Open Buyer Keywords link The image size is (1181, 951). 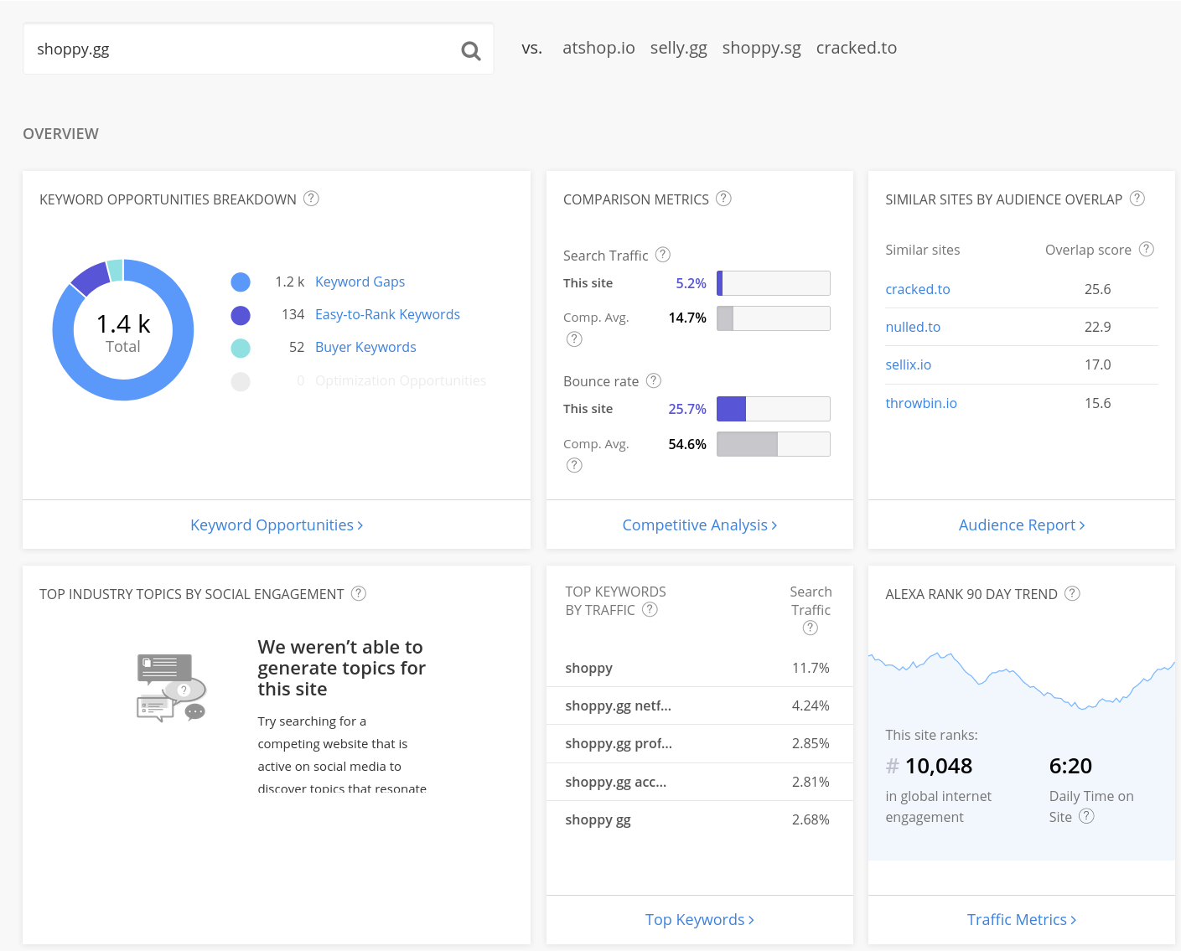(365, 347)
